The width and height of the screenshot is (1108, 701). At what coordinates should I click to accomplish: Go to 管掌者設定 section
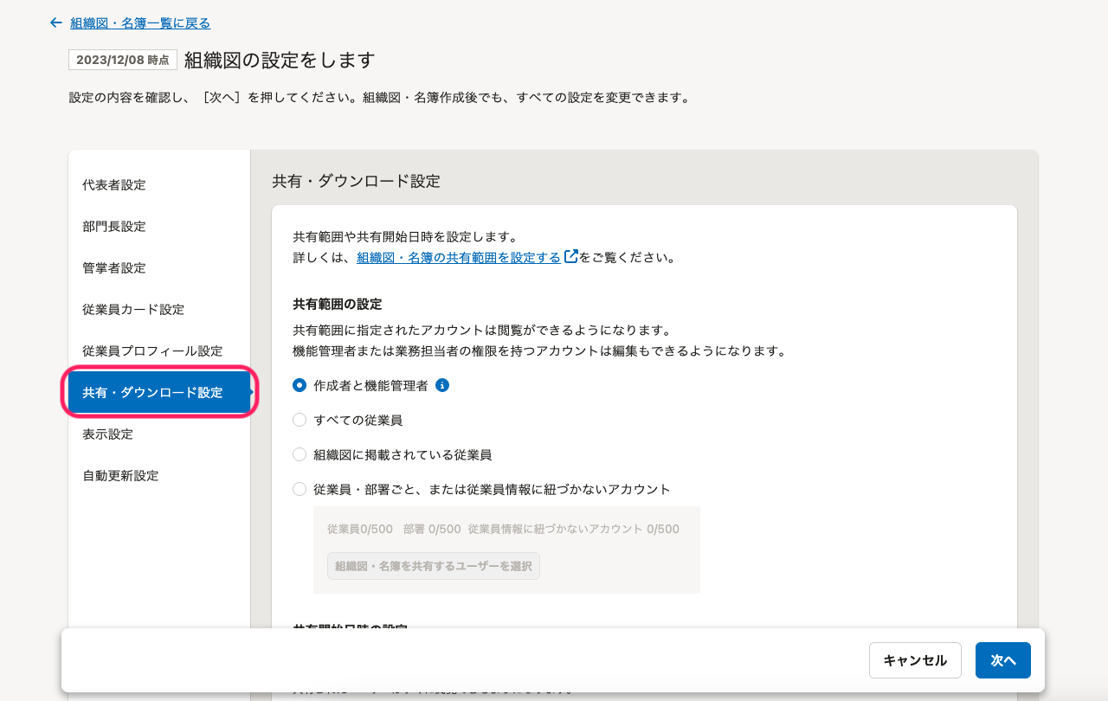pos(114,268)
